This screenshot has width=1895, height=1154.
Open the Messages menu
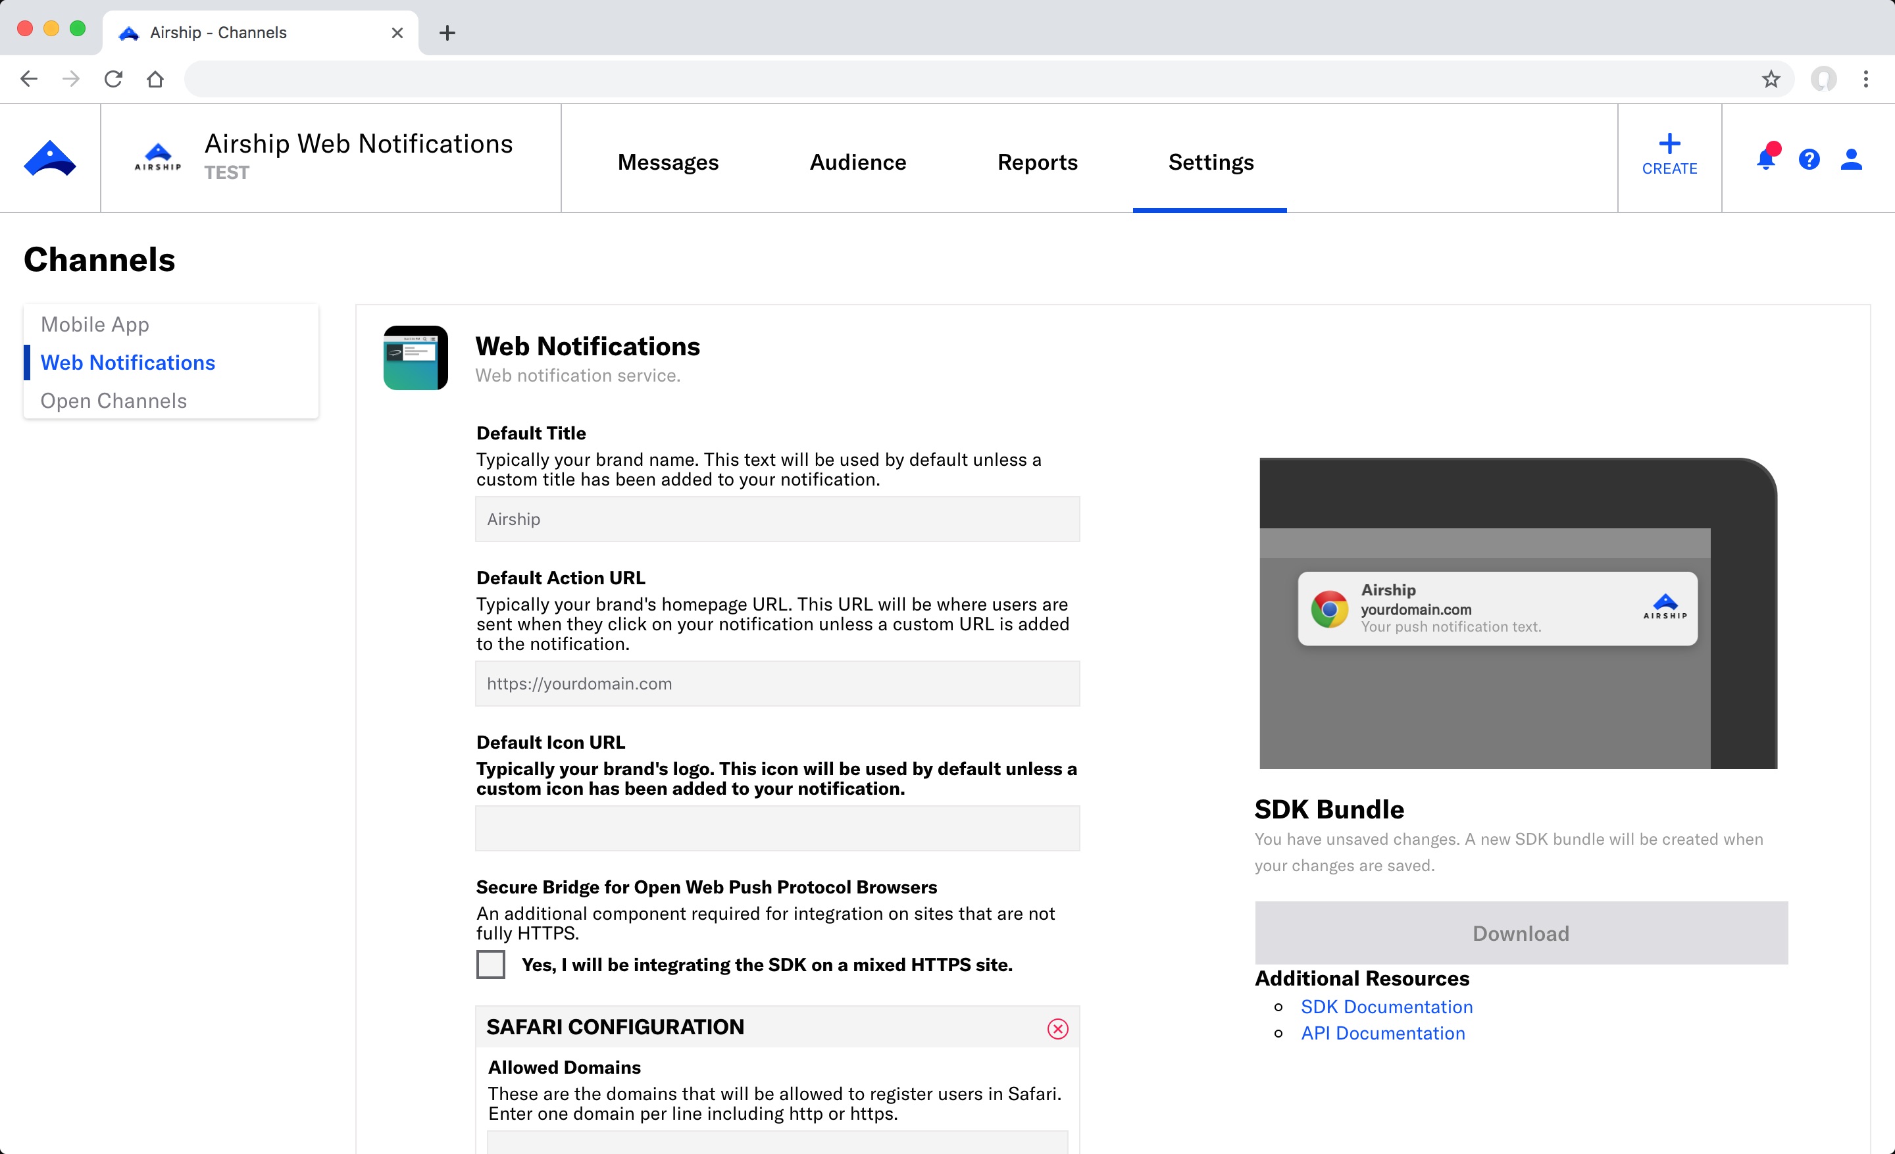pyautogui.click(x=668, y=163)
